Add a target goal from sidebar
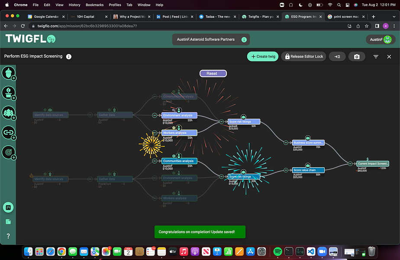 (9, 152)
